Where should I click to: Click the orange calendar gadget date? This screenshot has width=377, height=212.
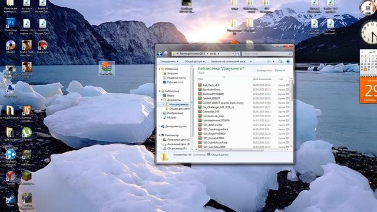click(369, 90)
